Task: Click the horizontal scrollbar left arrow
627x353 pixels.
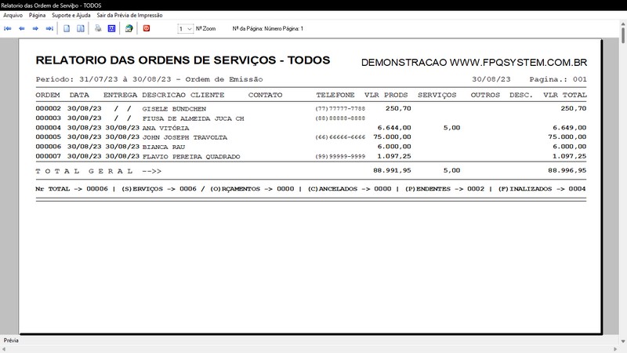Action: coord(4,349)
